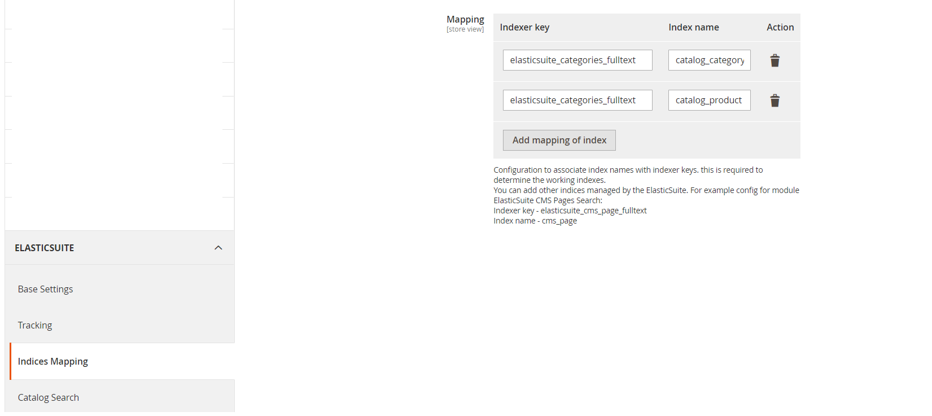Collapse ELASTICSUITE section using chevron arrow
The image size is (932, 416).
(x=218, y=248)
